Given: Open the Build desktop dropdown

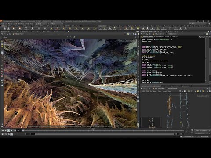Looking at the screenshot, I should 41,24.
